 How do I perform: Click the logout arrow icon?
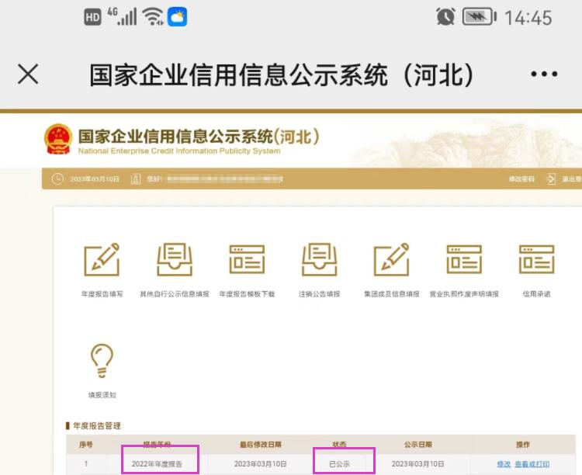tap(551, 179)
